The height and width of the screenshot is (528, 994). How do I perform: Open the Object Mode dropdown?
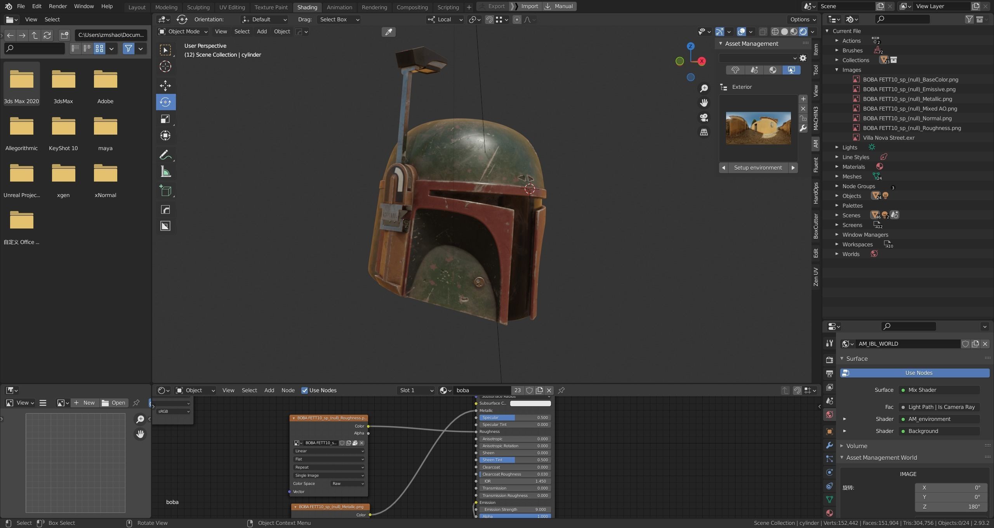[x=182, y=31]
